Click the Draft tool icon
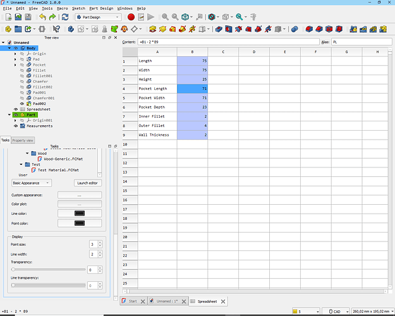The height and width of the screenshot is (316, 395). point(329,29)
